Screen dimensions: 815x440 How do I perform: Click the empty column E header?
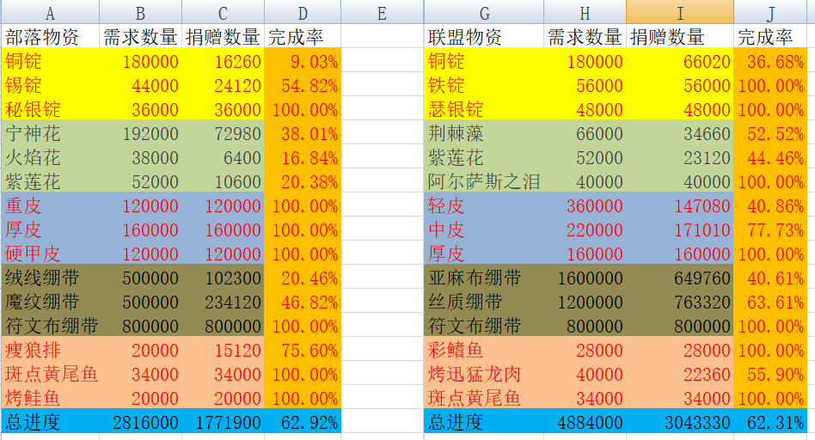click(x=382, y=13)
